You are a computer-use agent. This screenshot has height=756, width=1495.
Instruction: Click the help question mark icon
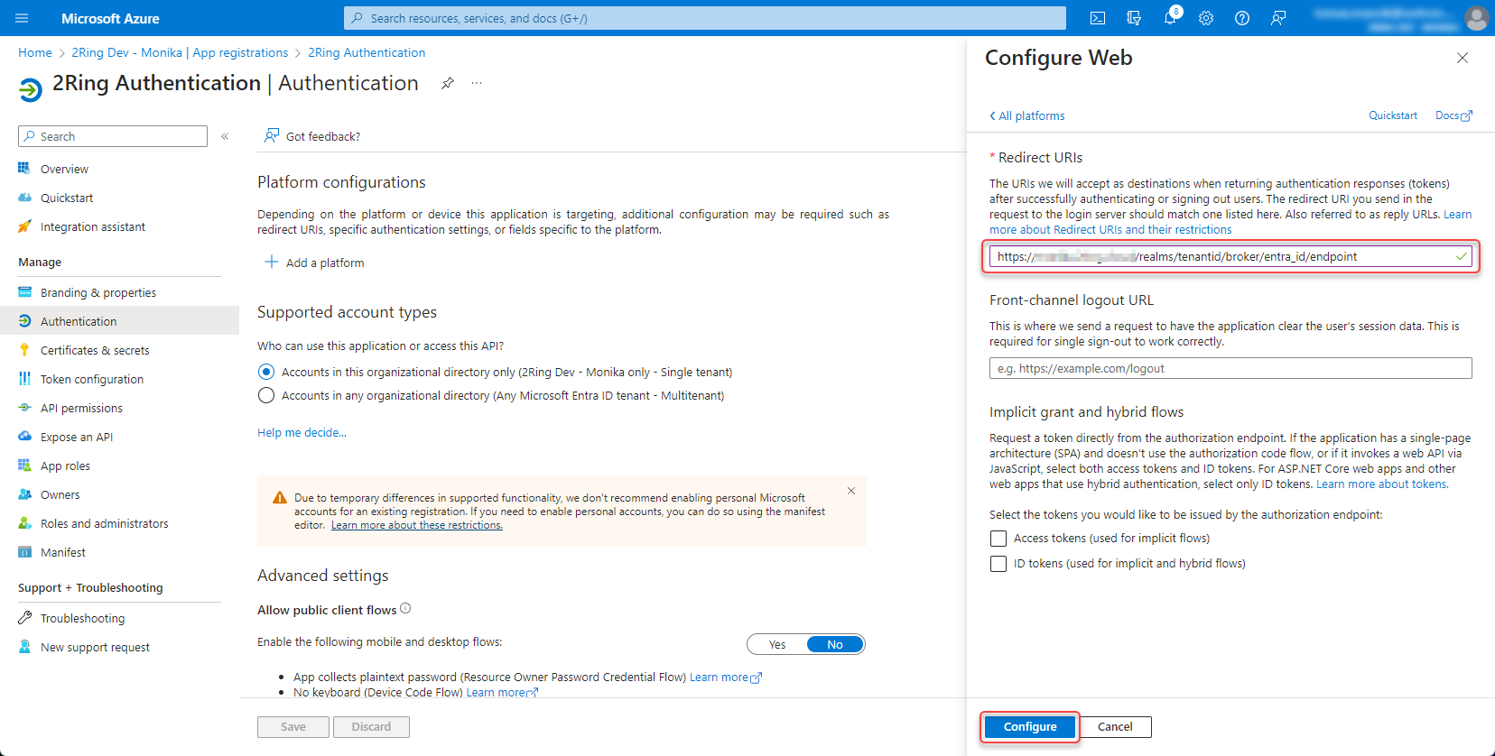pyautogui.click(x=1242, y=18)
